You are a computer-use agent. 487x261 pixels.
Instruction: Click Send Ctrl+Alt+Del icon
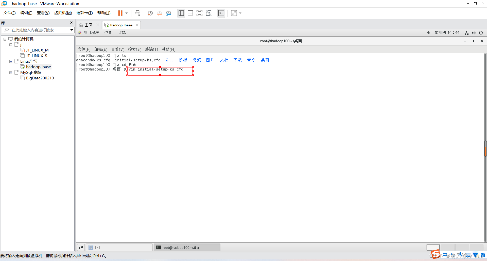138,13
